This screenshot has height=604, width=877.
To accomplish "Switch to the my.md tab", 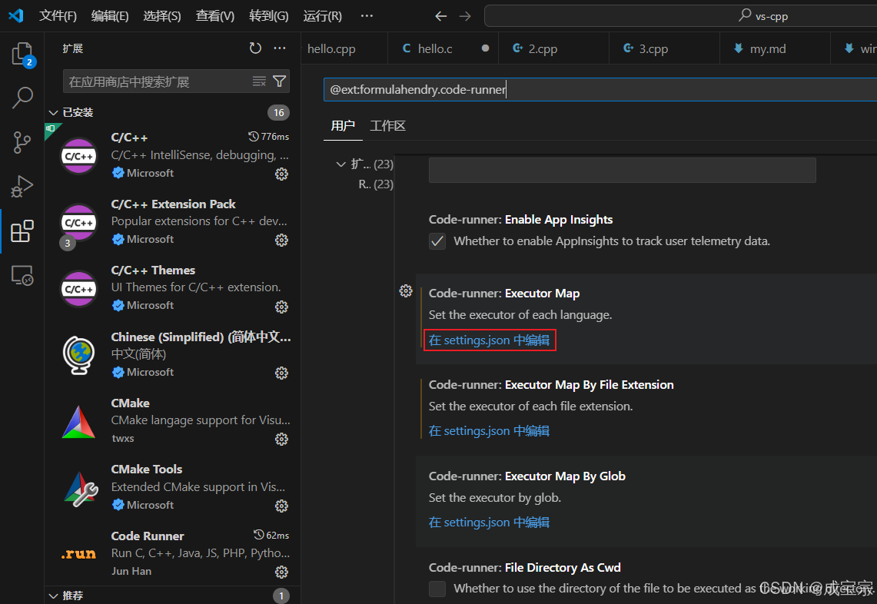I will pos(775,48).
